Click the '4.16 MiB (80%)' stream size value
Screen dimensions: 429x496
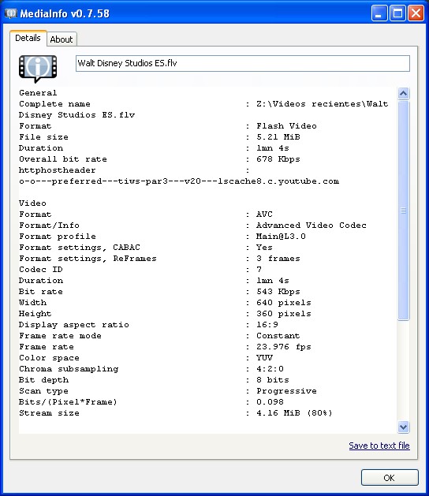[294, 413]
